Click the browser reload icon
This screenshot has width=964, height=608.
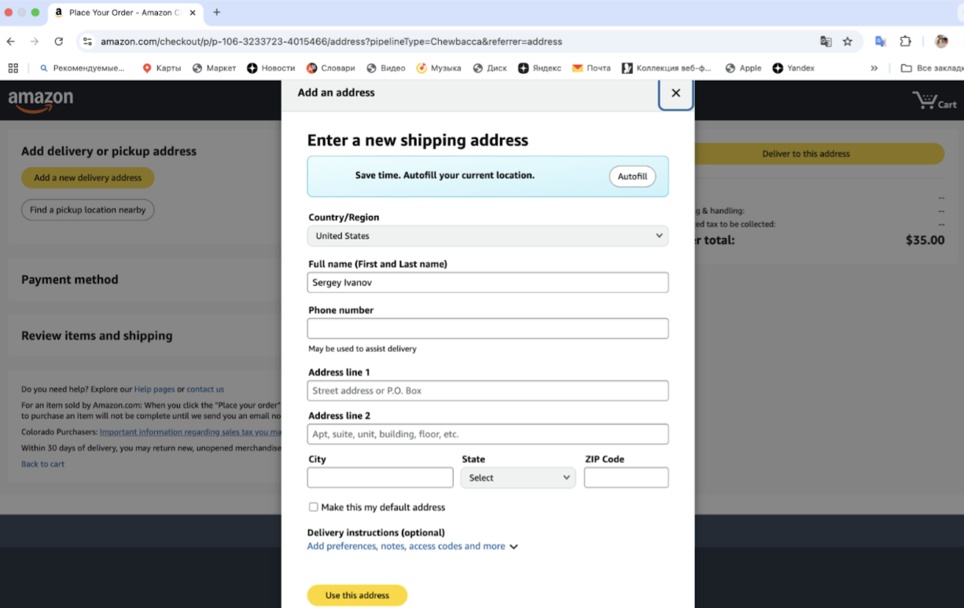[x=58, y=42]
